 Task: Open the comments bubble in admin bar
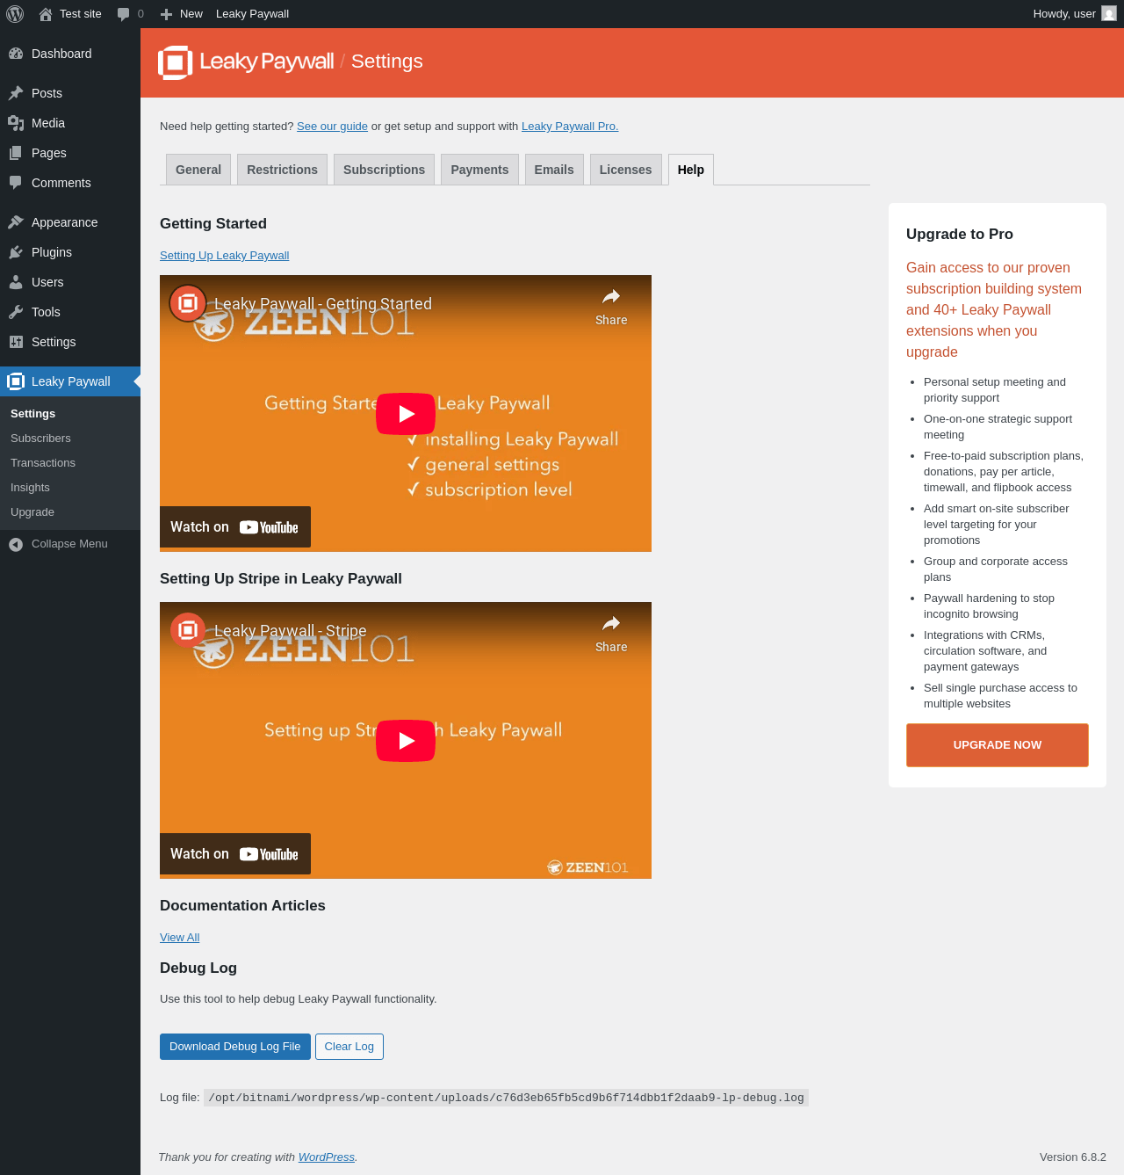click(x=123, y=14)
